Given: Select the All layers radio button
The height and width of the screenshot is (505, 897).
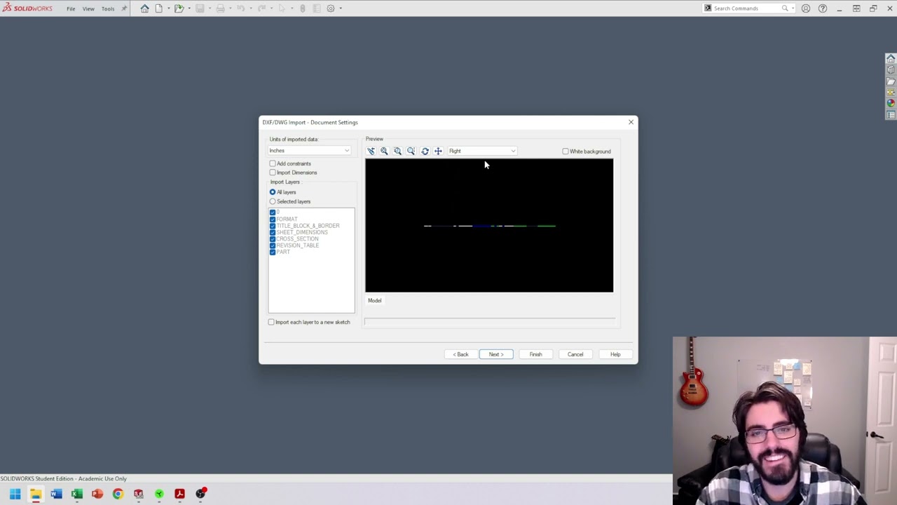Looking at the screenshot, I should coord(273,192).
